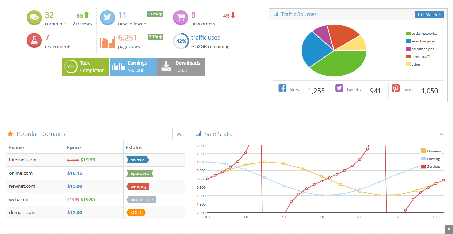The image size is (453, 234).
Task: Click the orange SOLD status label
Action: pos(136,213)
